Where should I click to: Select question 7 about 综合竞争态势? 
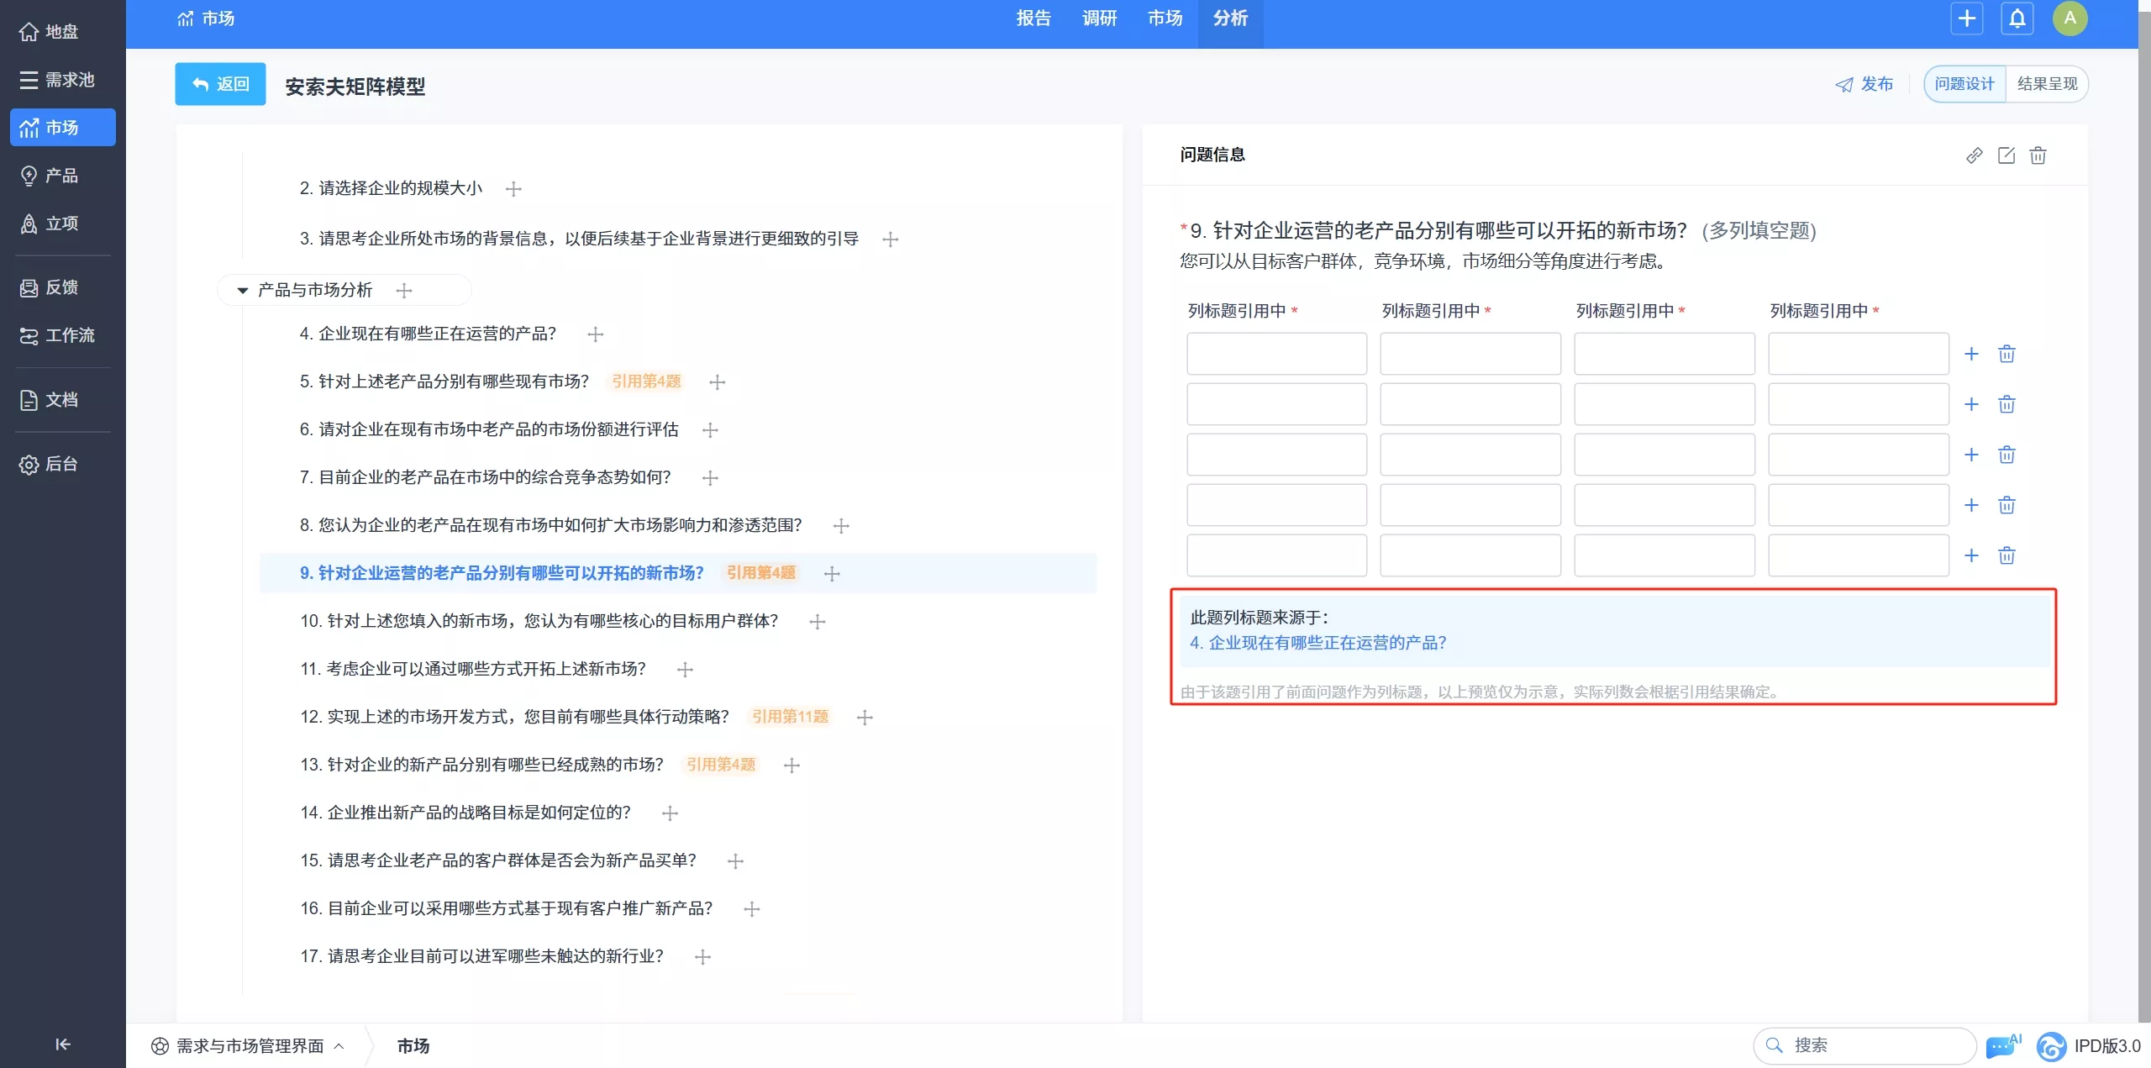click(x=485, y=477)
